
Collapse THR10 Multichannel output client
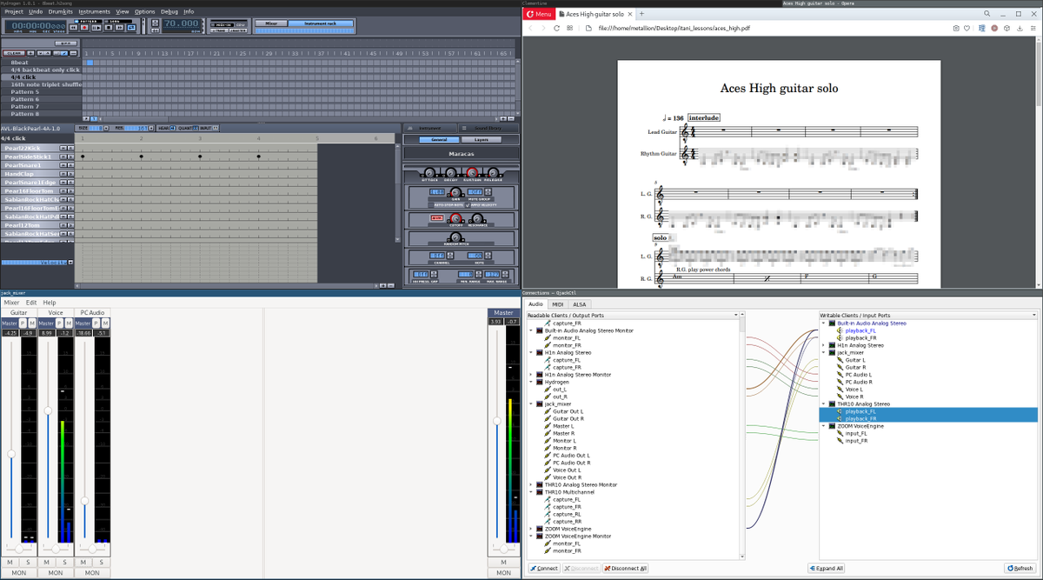(x=531, y=492)
